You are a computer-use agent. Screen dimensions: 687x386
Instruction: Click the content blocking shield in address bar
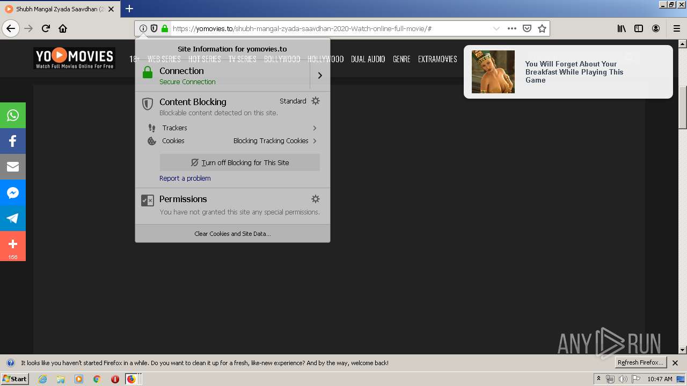(x=154, y=28)
